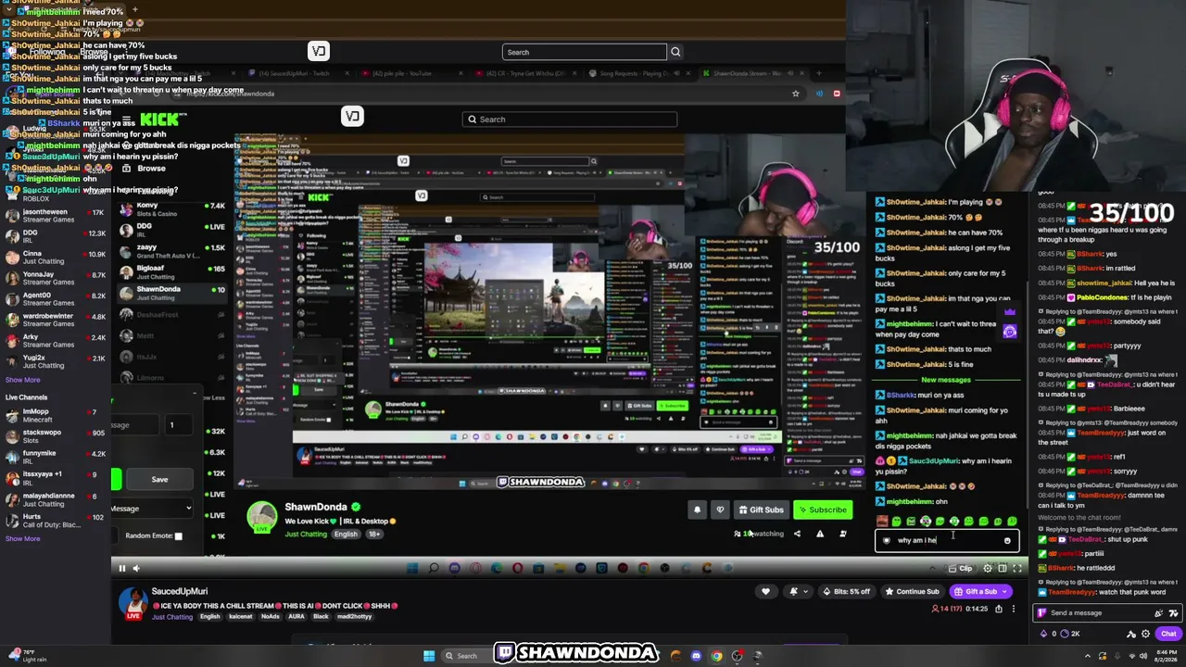Image resolution: width=1186 pixels, height=667 pixels.
Task: Open the Kick hamburger menu
Action: tap(127, 119)
